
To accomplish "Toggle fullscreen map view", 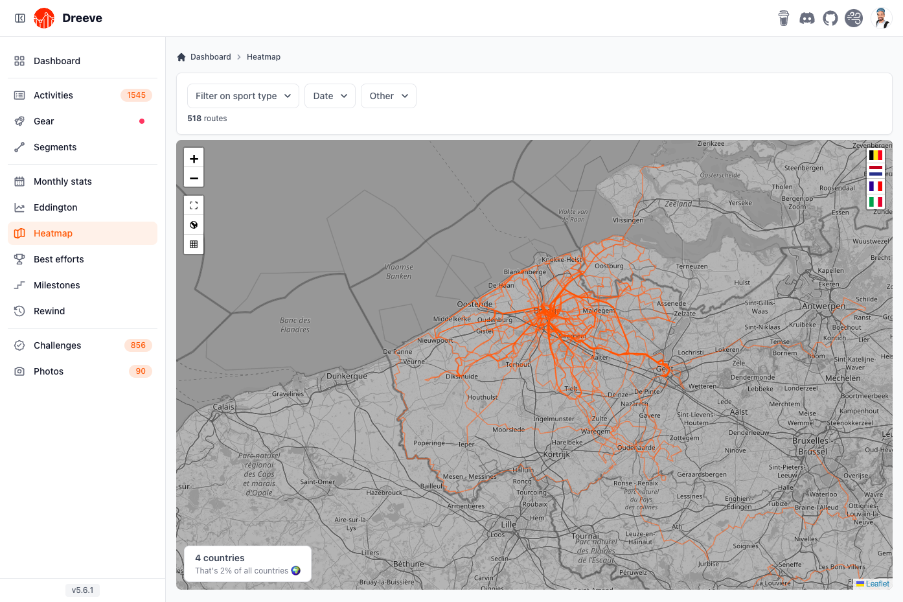I will click(194, 205).
